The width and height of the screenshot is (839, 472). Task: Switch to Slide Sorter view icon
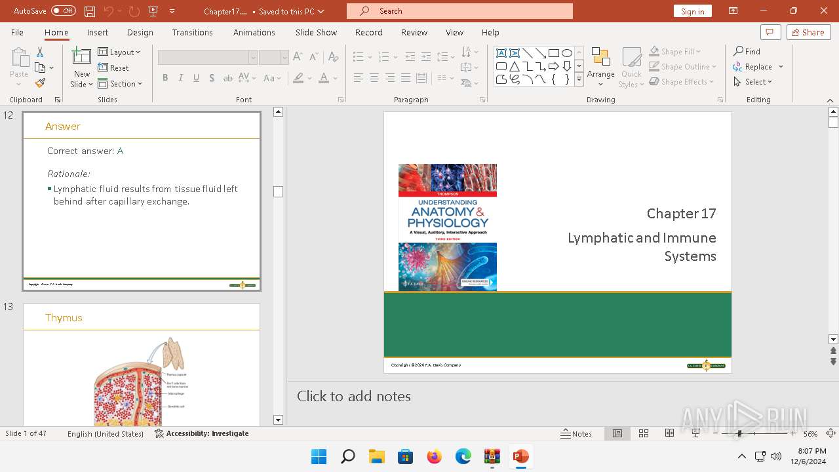[644, 433]
